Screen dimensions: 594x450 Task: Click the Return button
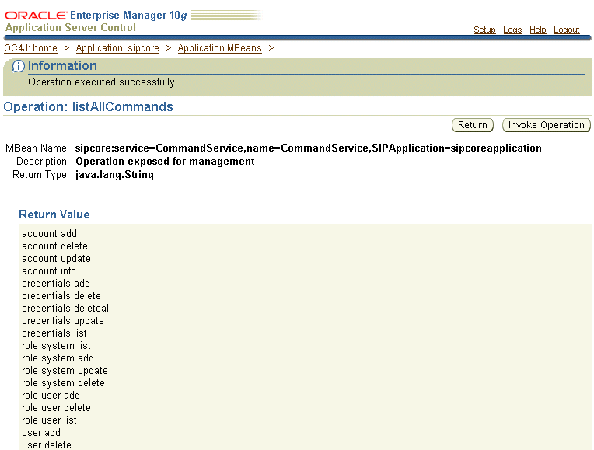473,125
